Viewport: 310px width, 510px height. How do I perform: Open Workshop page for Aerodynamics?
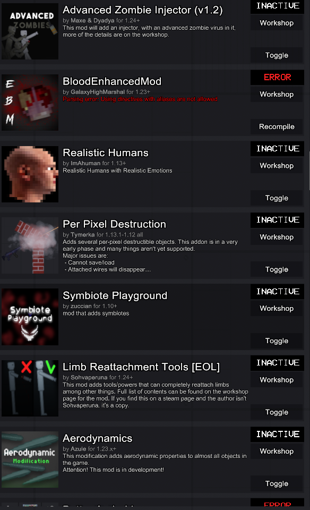coord(277,451)
